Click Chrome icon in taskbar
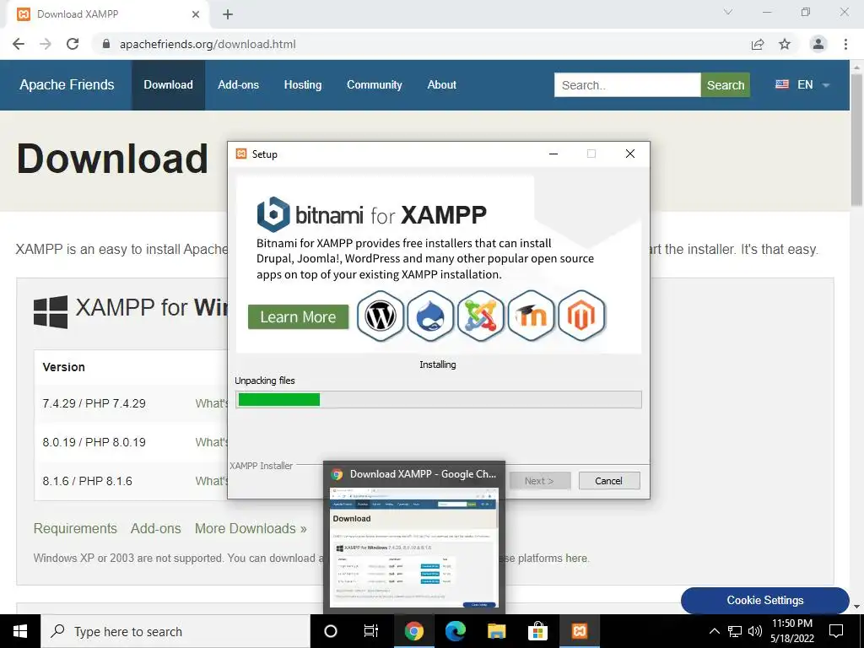Viewport: 864px width, 648px height. point(413,631)
